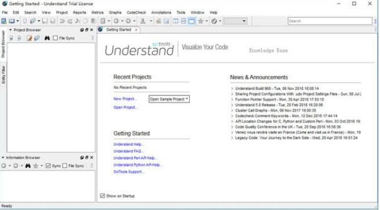Screen dimensions: 380x210
Task: Click the split horizontally layout icon
Action: click(x=183, y=21)
